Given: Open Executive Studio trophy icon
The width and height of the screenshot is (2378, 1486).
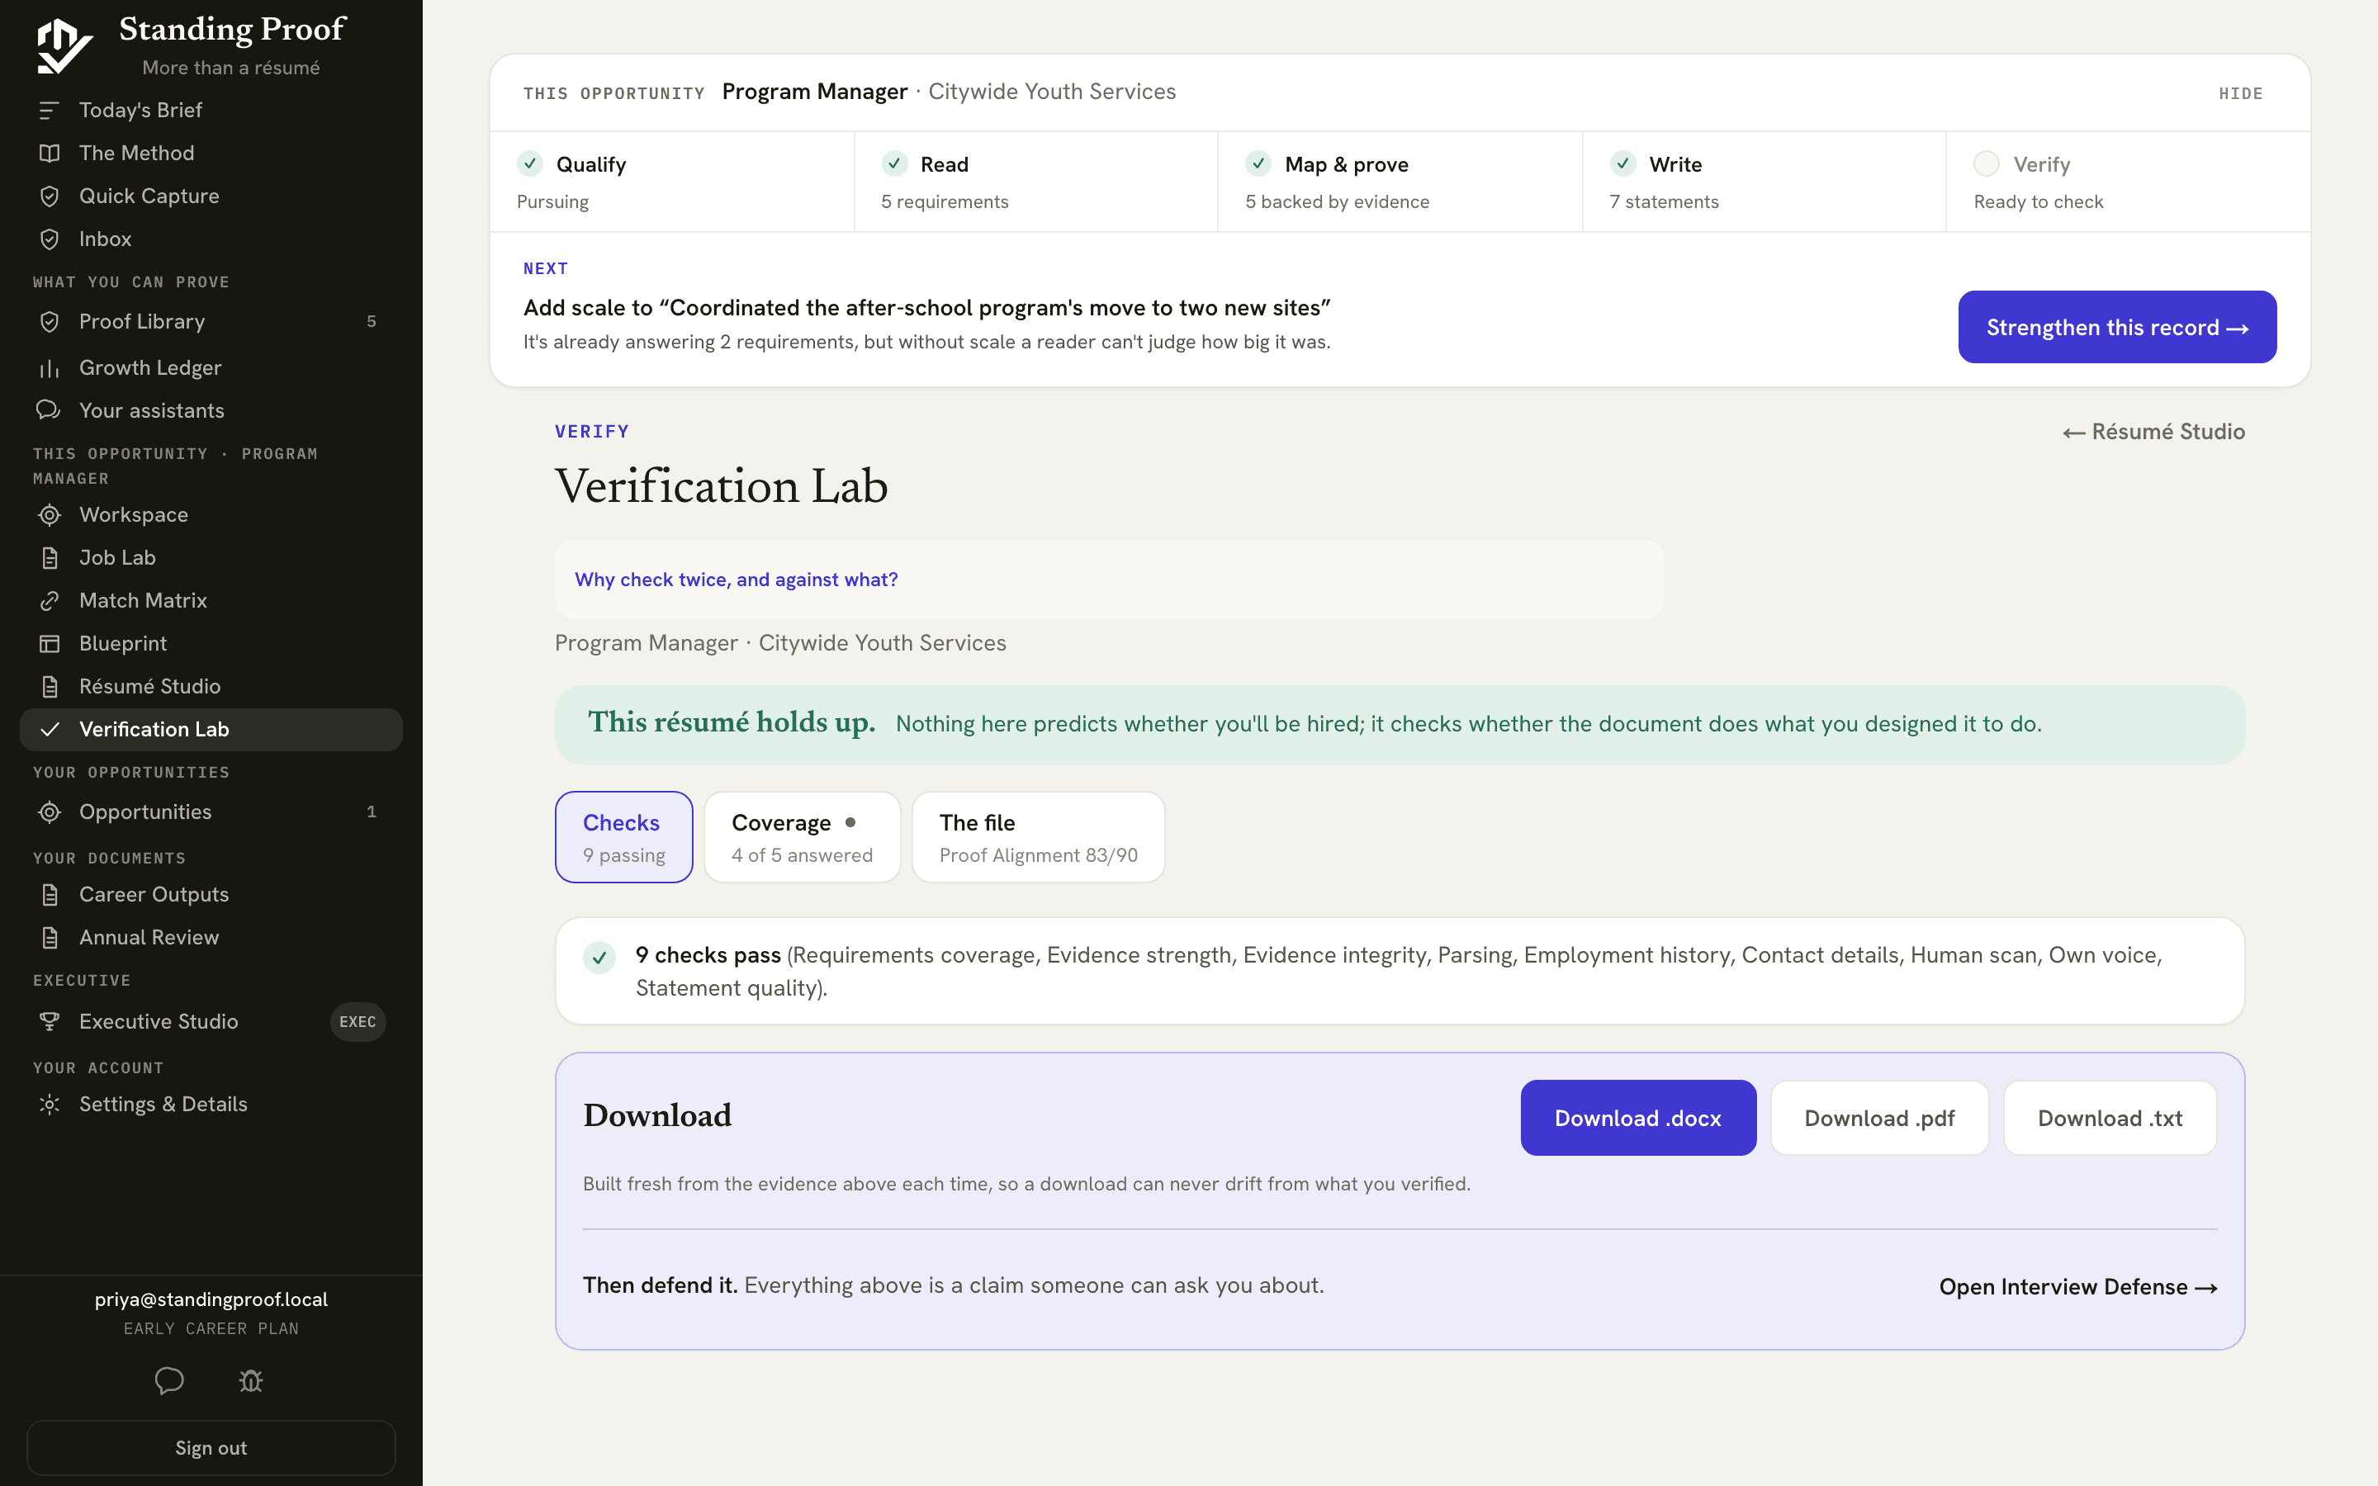Looking at the screenshot, I should coord(50,1022).
